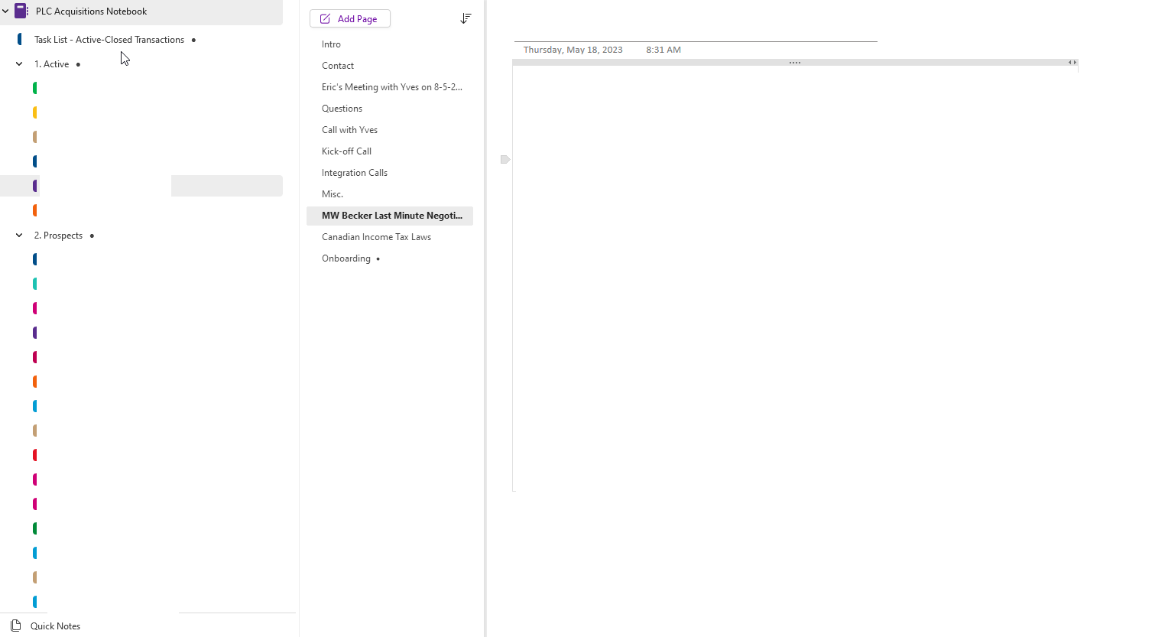Open Quick Notes at the bottom
The image size is (1168, 637).
pos(55,626)
